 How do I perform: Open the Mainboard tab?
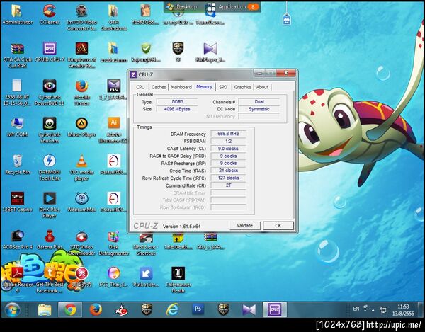click(x=181, y=87)
